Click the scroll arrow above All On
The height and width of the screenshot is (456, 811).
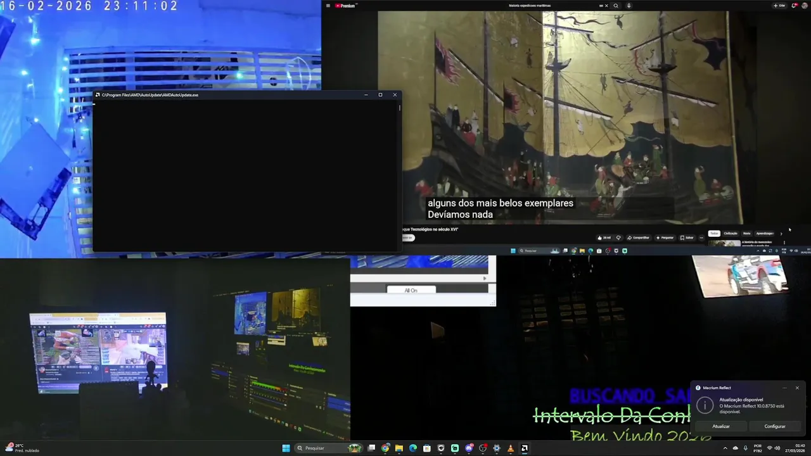485,278
